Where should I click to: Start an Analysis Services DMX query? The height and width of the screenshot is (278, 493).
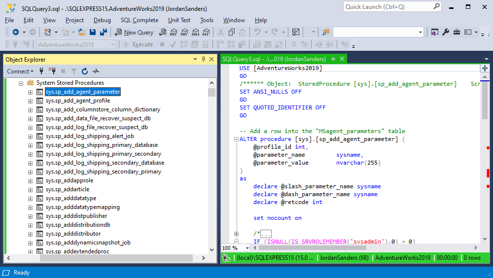pos(184,32)
